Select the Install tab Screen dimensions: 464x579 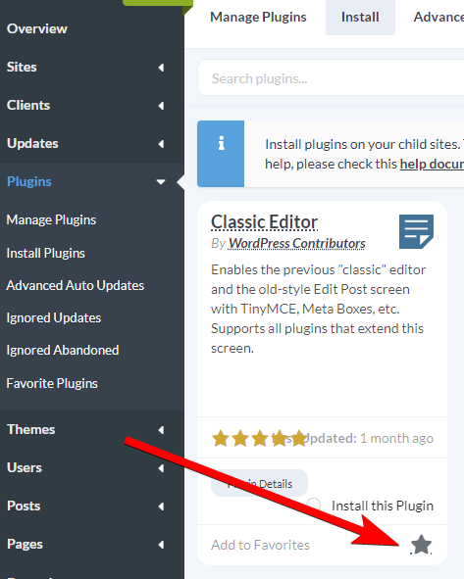pos(360,17)
